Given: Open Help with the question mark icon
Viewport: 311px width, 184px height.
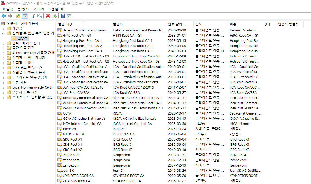Looking at the screenshot, I should coord(63,16).
